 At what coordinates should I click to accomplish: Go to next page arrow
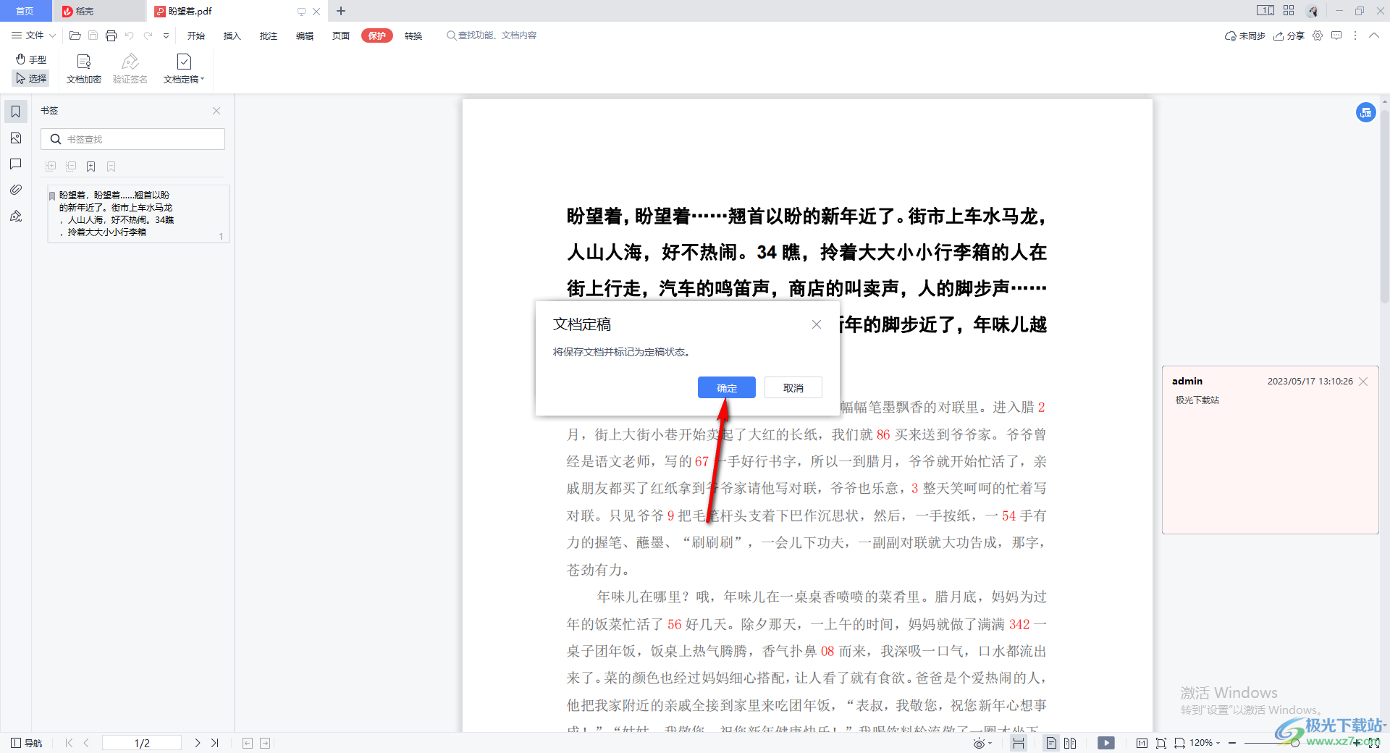[197, 743]
